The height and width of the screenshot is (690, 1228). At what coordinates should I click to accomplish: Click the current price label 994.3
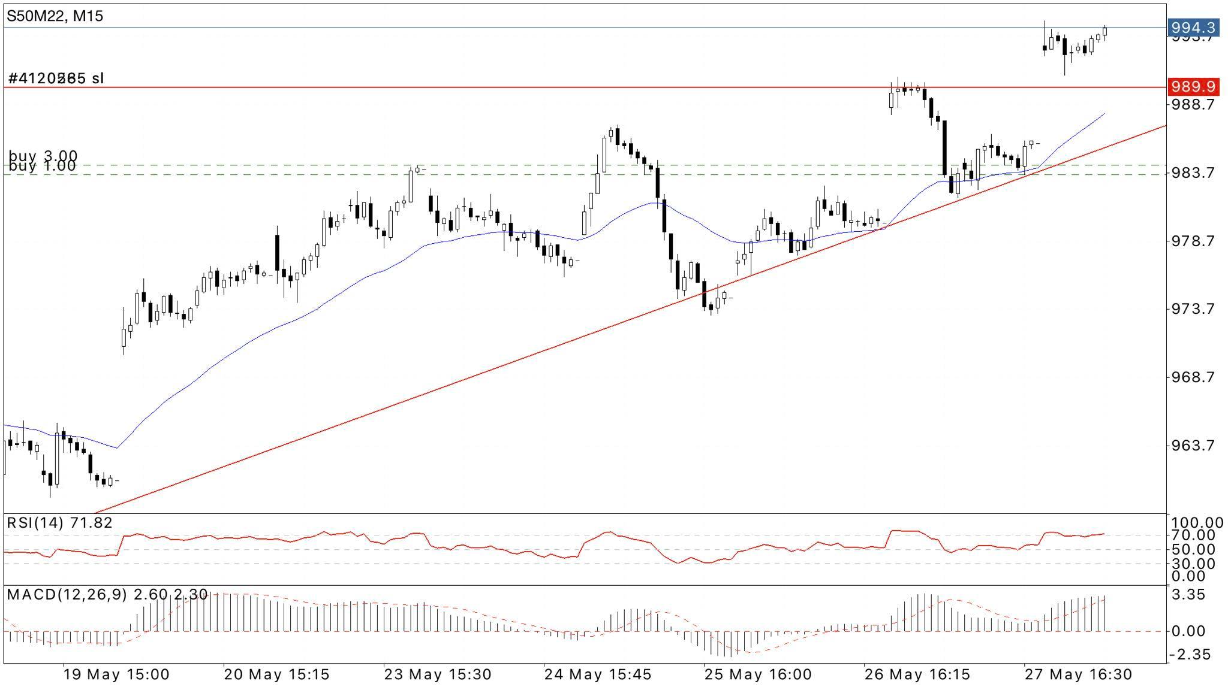click(1194, 28)
